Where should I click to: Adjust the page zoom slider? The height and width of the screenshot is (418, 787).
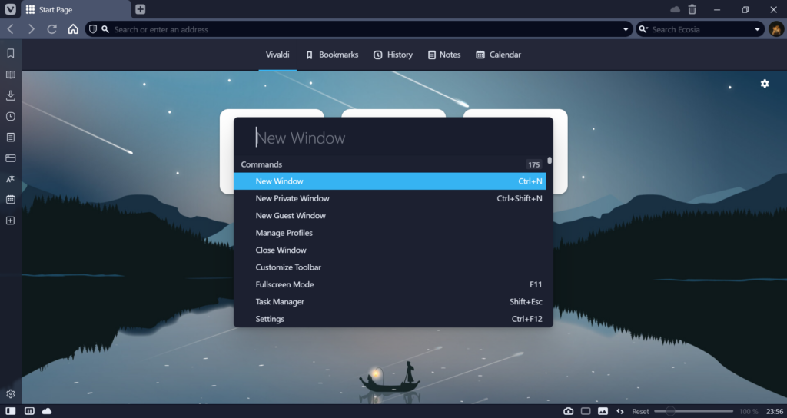[693, 411]
